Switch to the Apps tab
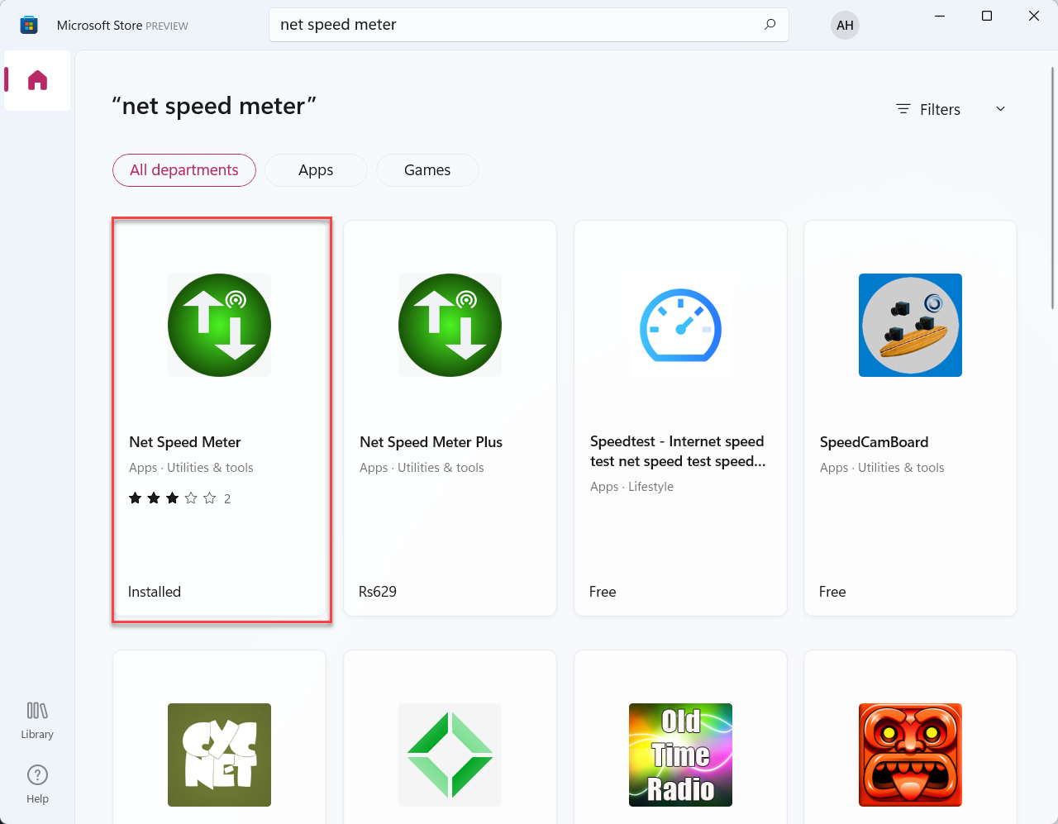 (316, 170)
